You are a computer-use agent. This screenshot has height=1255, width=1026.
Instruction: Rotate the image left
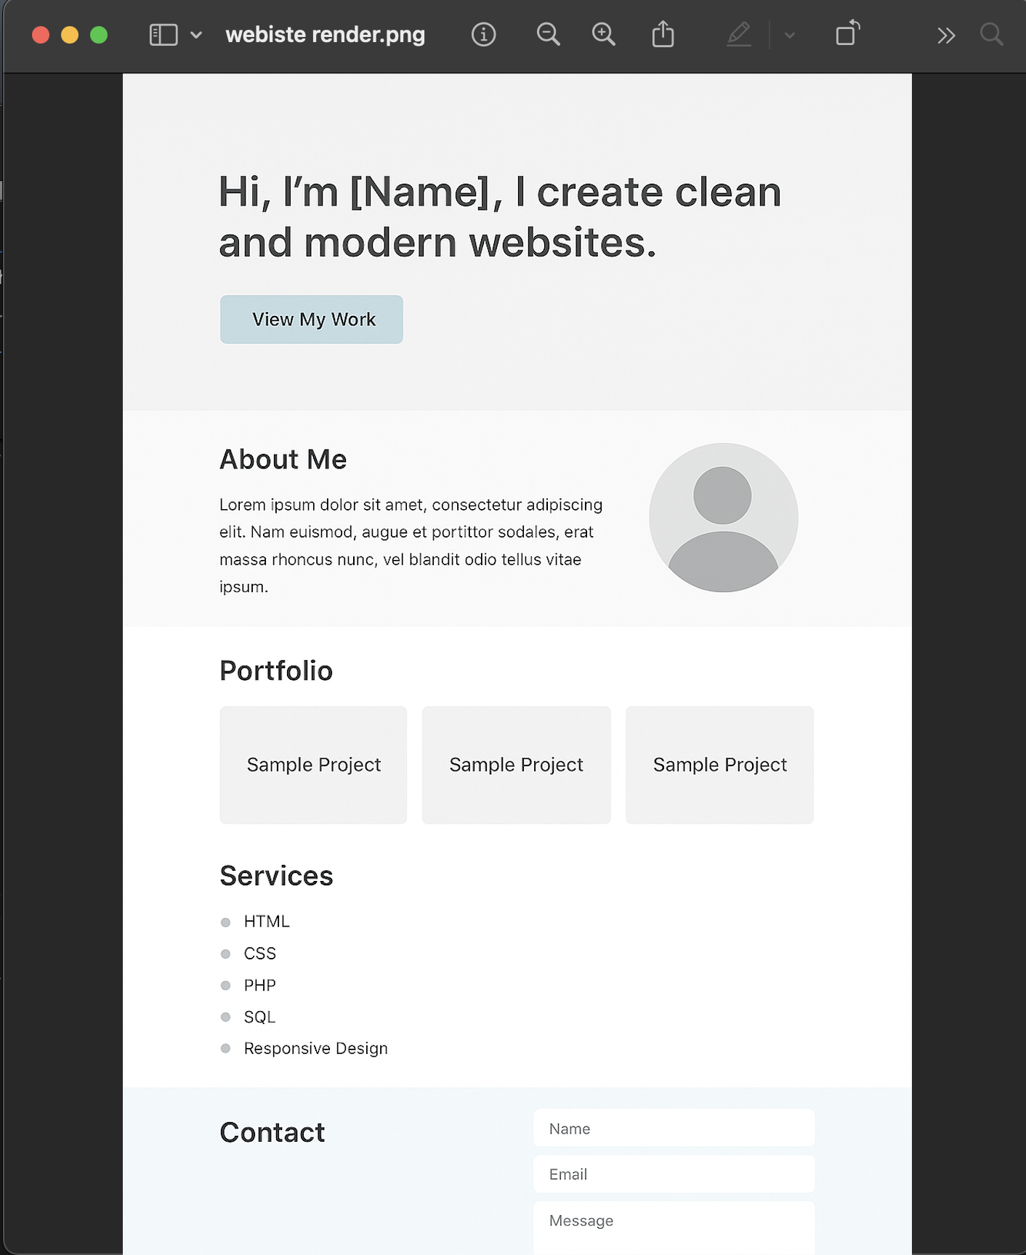pyautogui.click(x=847, y=34)
